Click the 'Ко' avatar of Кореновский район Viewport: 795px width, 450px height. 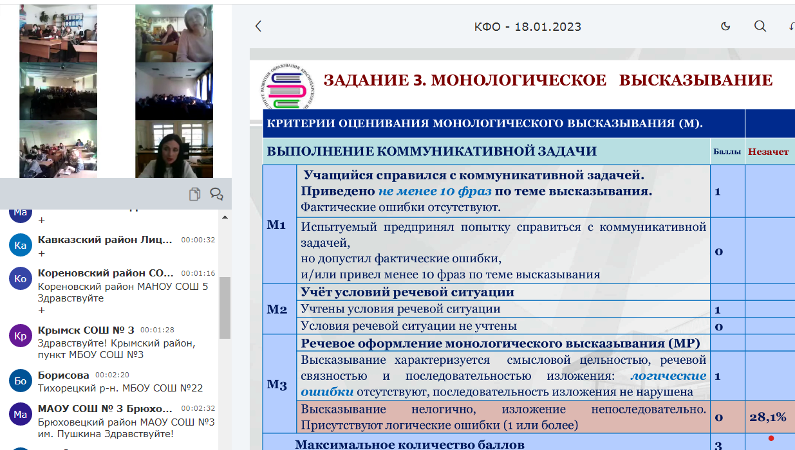pyautogui.click(x=21, y=278)
